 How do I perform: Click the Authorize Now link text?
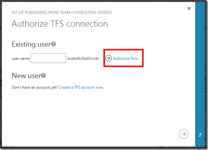[x=126, y=59]
